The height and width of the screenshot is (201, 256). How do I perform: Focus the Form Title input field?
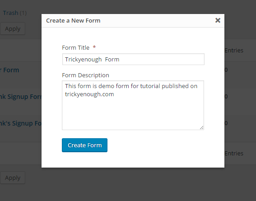[x=133, y=59]
